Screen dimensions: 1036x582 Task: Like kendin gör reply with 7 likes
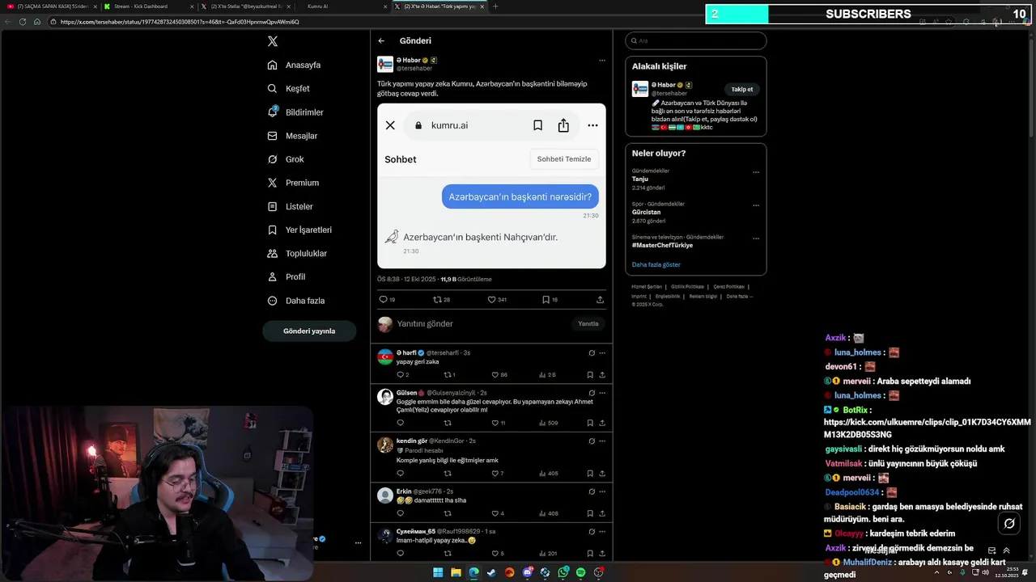[x=498, y=473]
